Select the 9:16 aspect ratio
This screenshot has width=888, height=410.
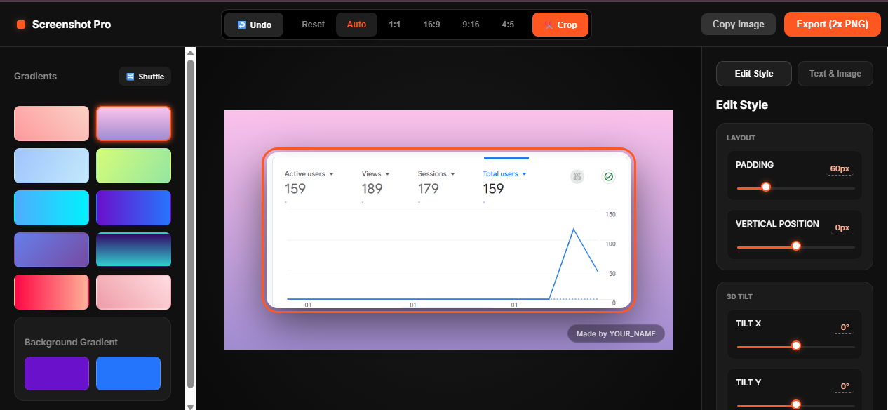[x=471, y=25]
